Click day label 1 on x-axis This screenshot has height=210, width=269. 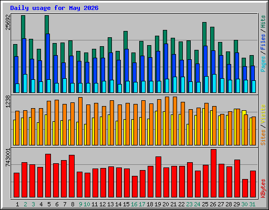17,204
